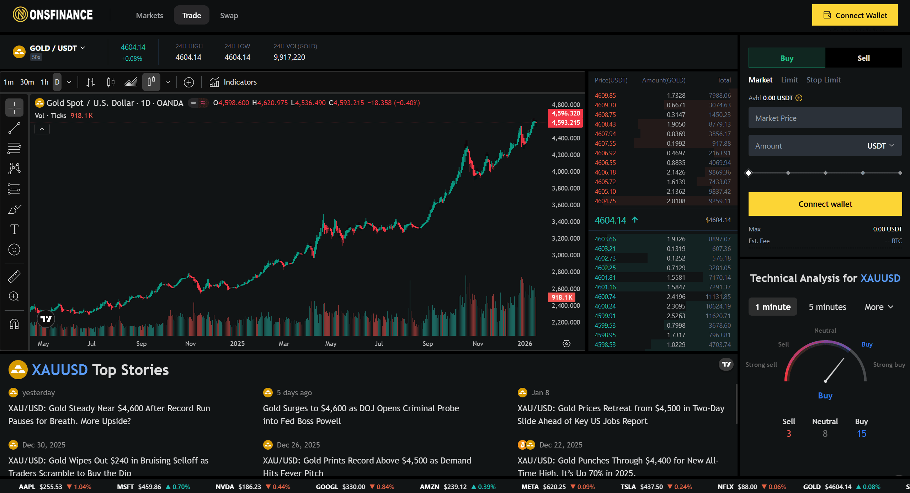Expand the GOLD / USDT pair selector
This screenshot has width=910, height=493.
(57, 48)
